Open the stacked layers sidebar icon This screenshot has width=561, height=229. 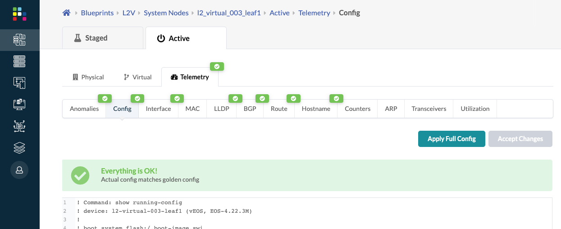pyautogui.click(x=19, y=148)
